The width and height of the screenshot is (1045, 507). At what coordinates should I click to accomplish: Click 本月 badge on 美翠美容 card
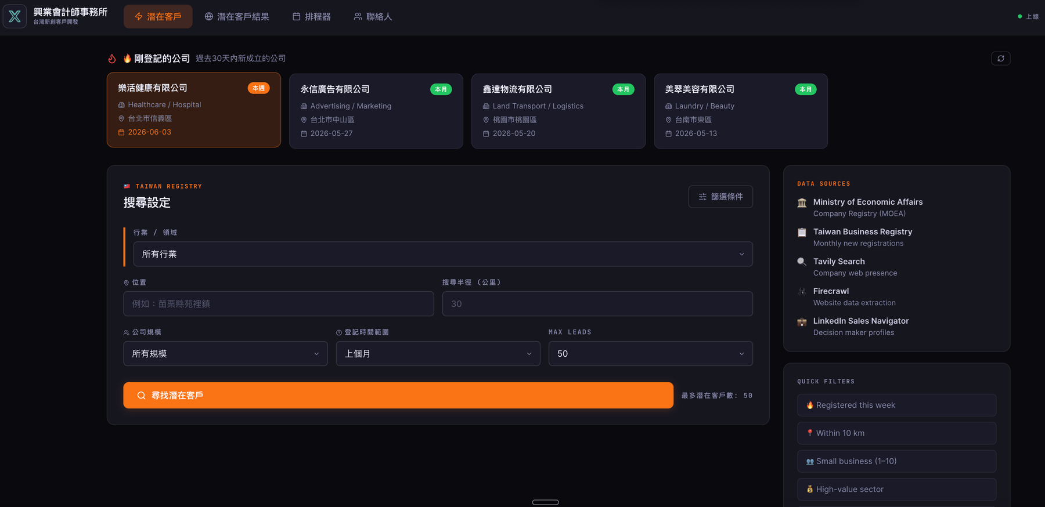[x=806, y=89]
